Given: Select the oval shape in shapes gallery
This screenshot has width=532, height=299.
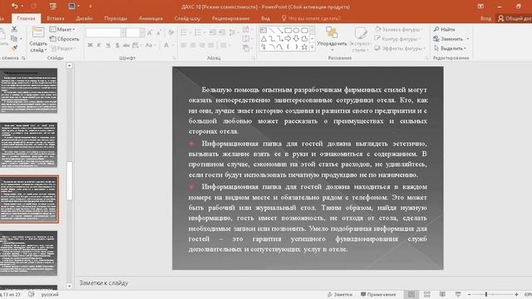Looking at the screenshot, I should [296, 31].
